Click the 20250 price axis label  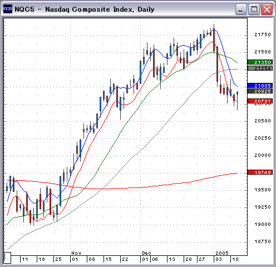[x=263, y=138]
